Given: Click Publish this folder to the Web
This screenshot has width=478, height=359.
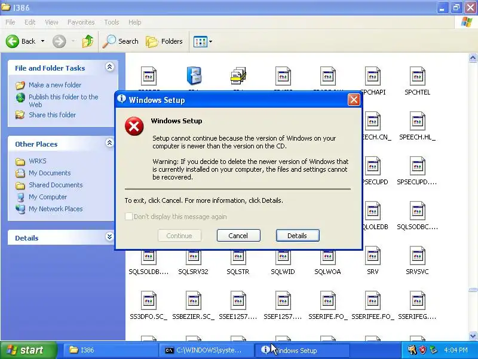Looking at the screenshot, I should 63,101.
